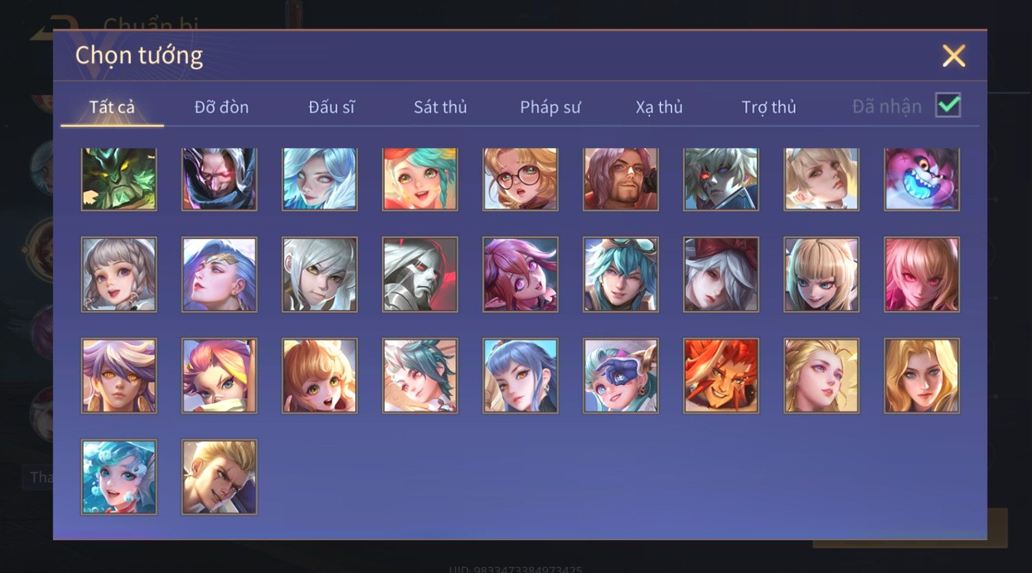Pick the dark hooded hero with red eyes
The image size is (1032, 573).
click(219, 179)
